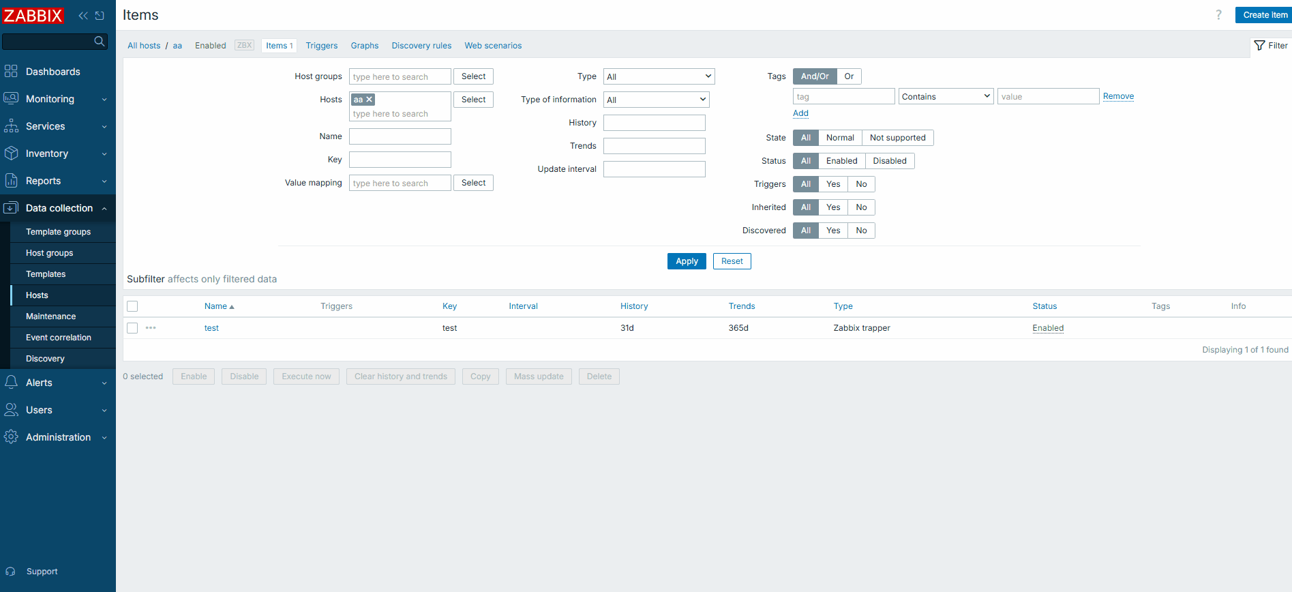Check the test item row checkbox
The height and width of the screenshot is (592, 1292).
tap(132, 328)
